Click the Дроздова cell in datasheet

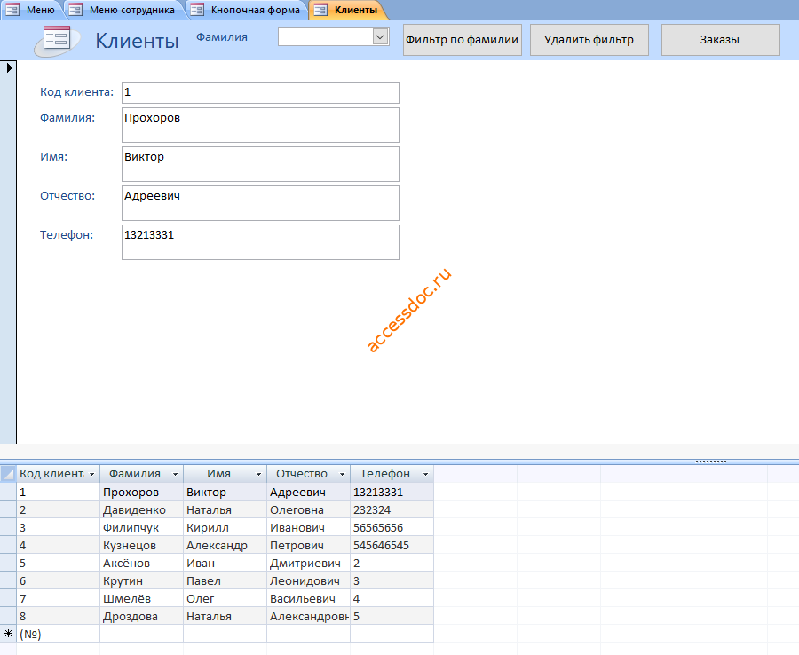[x=142, y=617]
